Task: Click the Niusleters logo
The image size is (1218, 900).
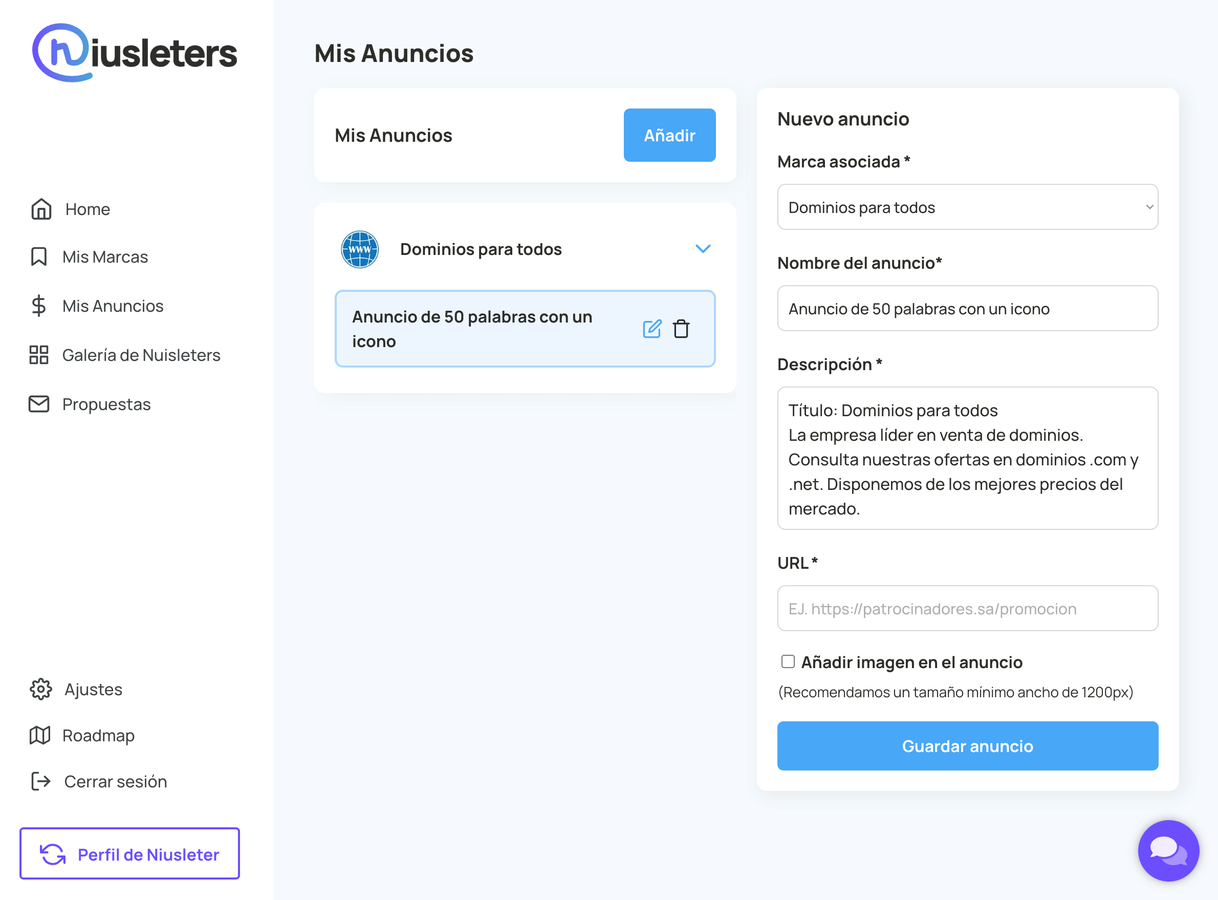Action: [135, 52]
